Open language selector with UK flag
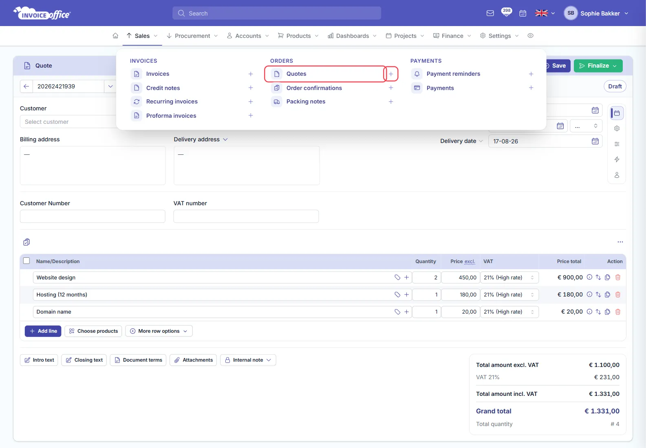Screen dimensions: 646x448 click(x=545, y=13)
